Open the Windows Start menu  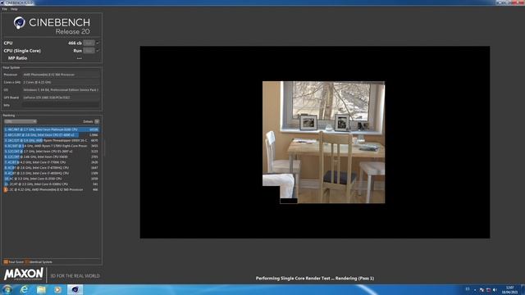7,289
